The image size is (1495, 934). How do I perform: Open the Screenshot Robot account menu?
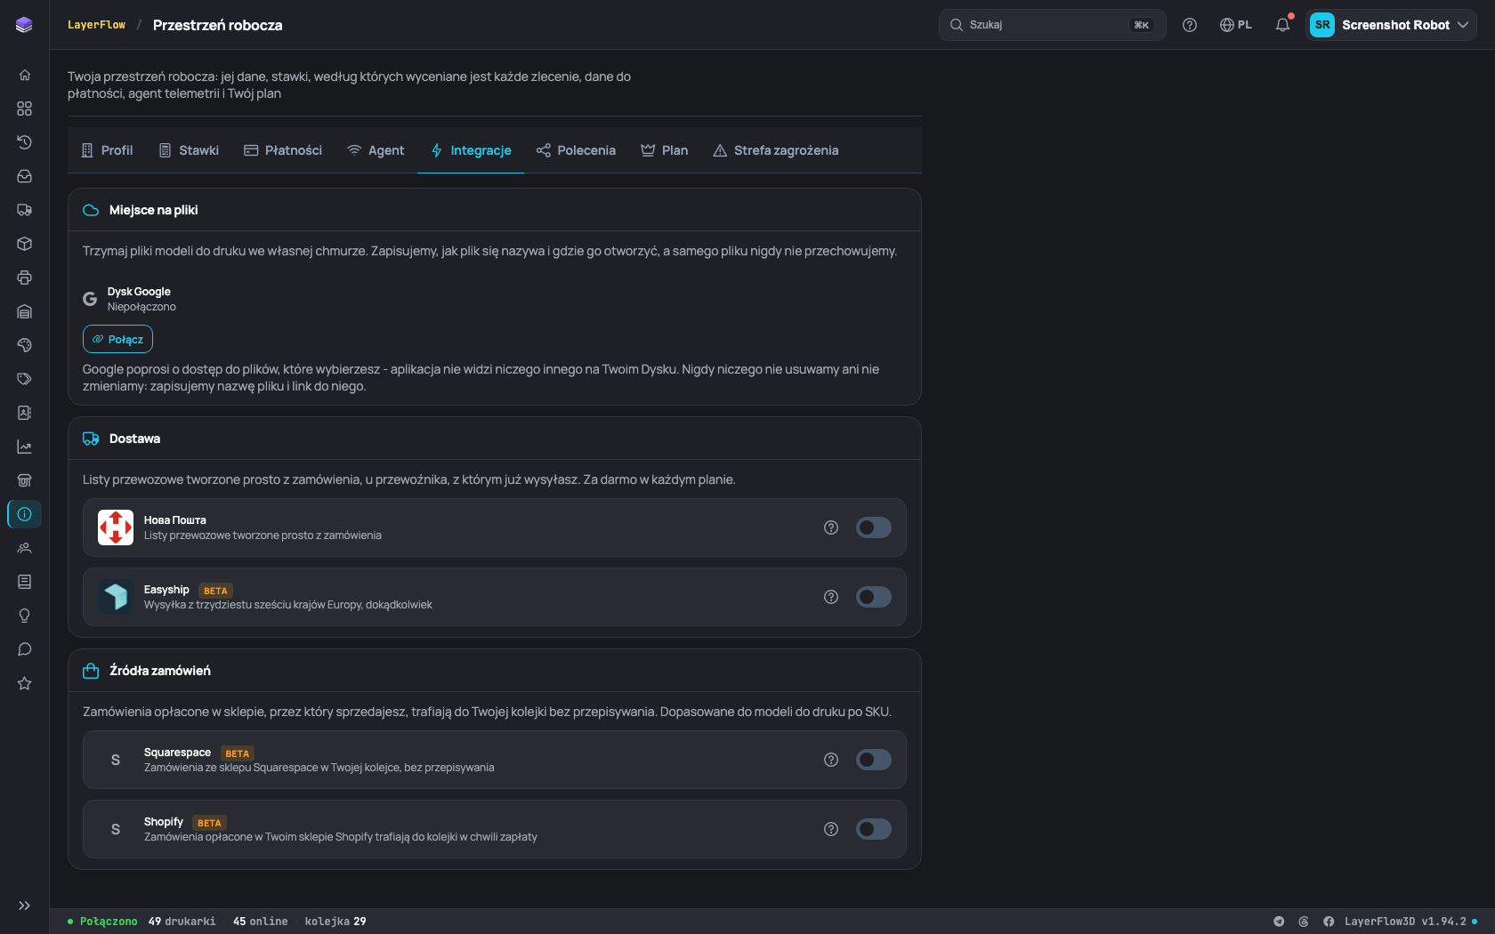[1391, 25]
